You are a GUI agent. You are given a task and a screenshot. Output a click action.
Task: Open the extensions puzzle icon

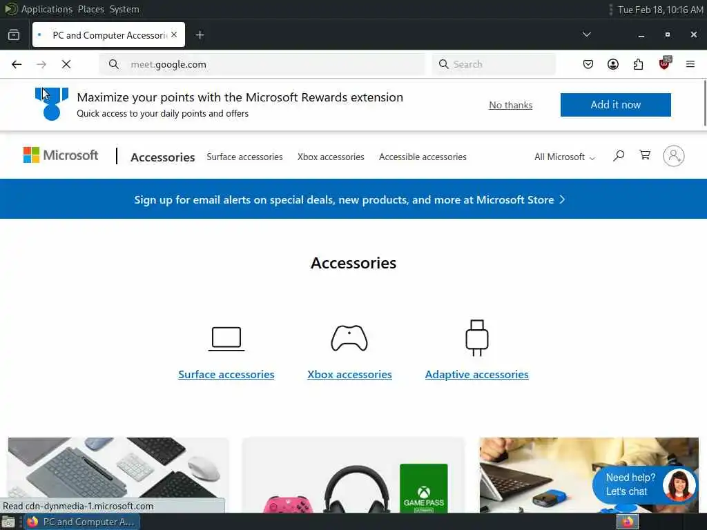(x=638, y=64)
